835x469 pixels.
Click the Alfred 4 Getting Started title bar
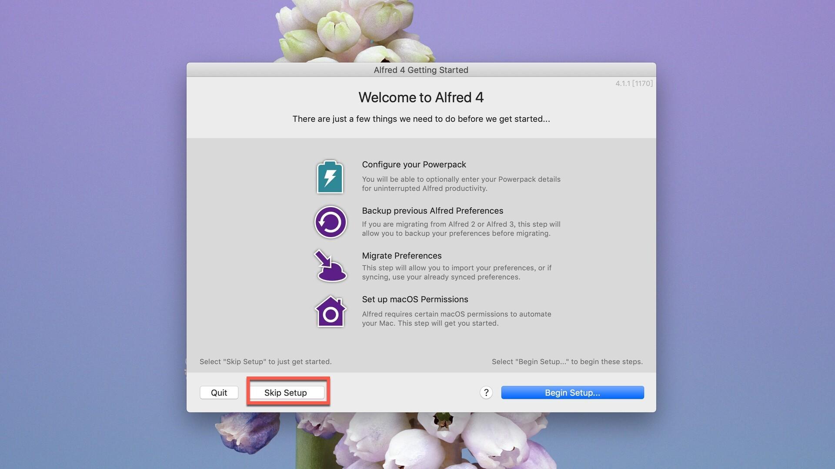point(421,70)
